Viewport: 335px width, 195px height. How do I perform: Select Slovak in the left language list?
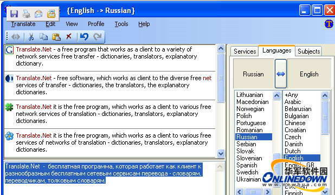coord(245,151)
